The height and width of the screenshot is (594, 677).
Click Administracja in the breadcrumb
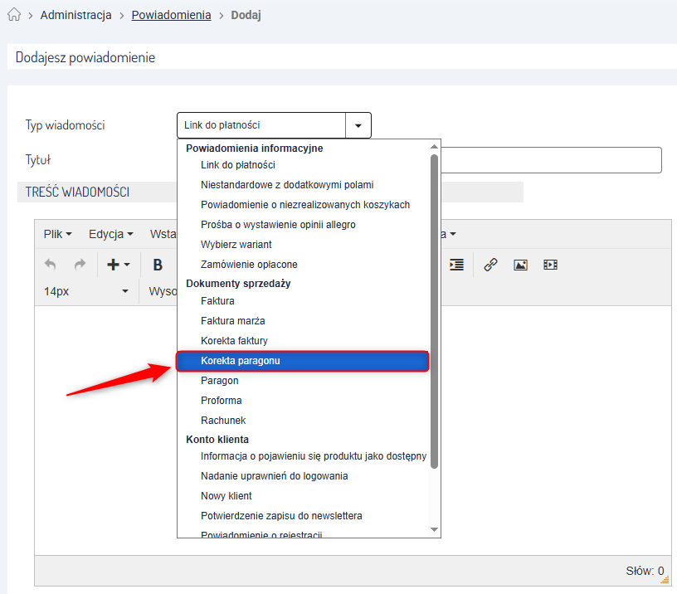point(75,15)
